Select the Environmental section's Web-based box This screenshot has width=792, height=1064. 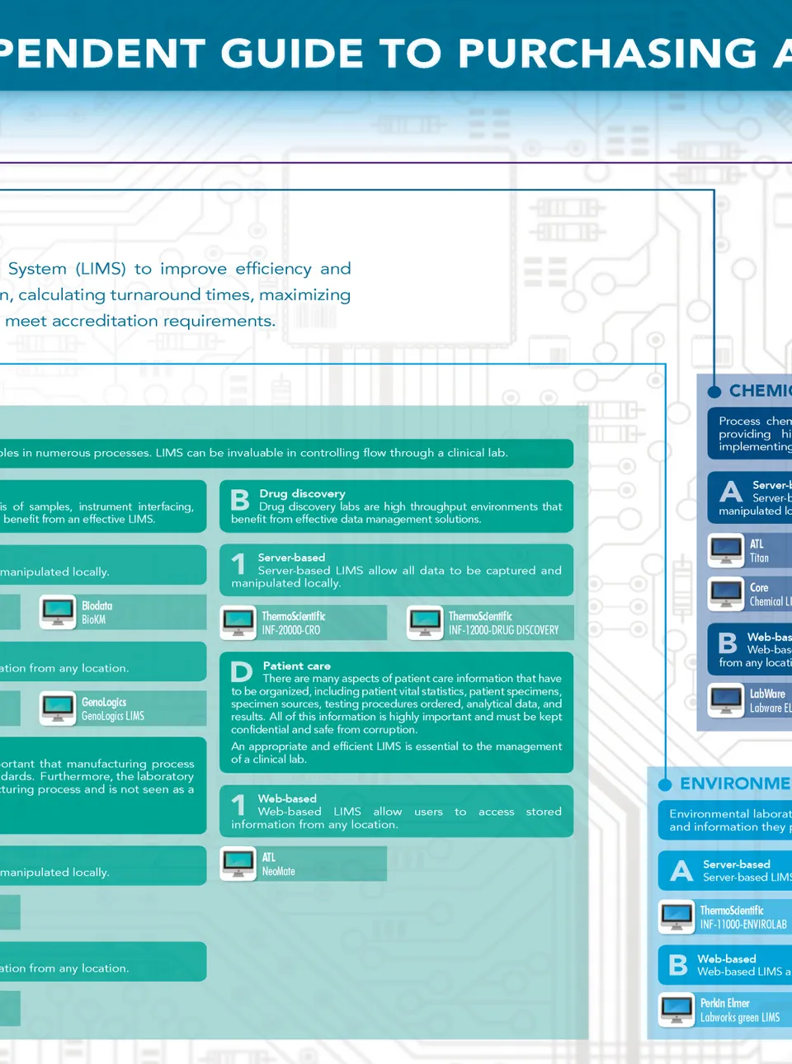(726, 965)
